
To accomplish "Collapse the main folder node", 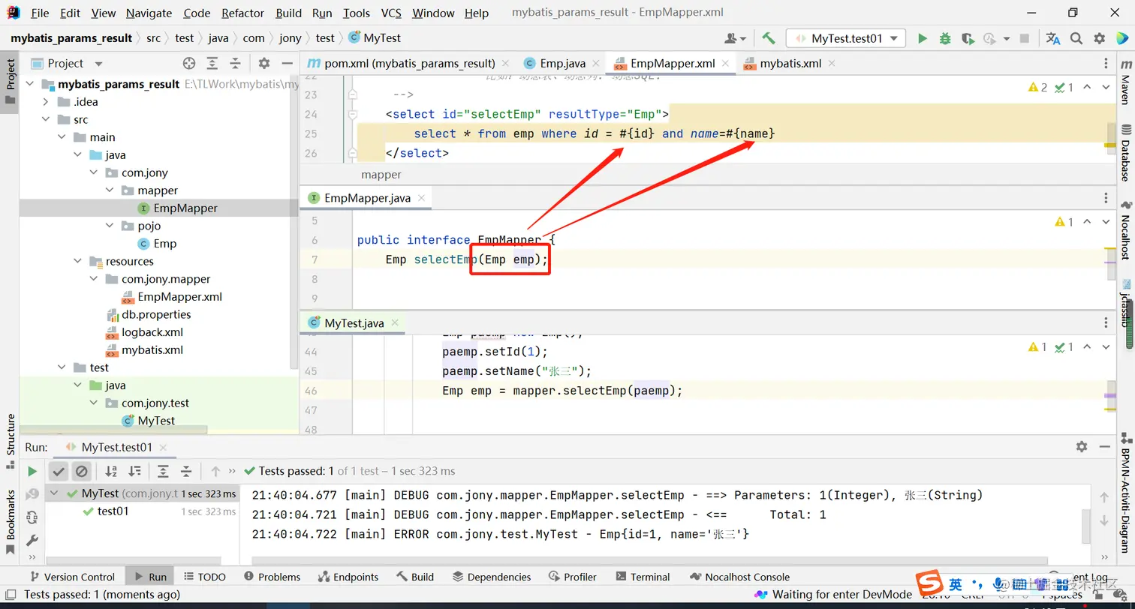I will pos(62,137).
